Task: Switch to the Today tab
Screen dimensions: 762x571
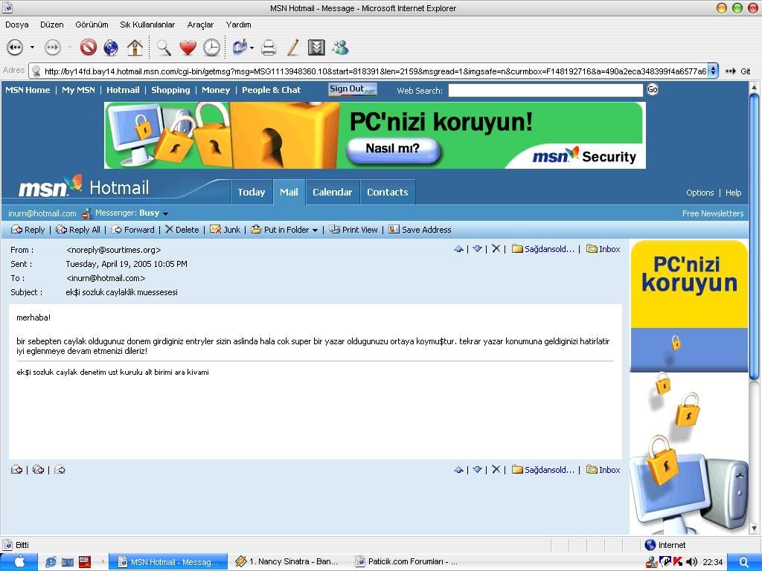Action: [x=252, y=193]
